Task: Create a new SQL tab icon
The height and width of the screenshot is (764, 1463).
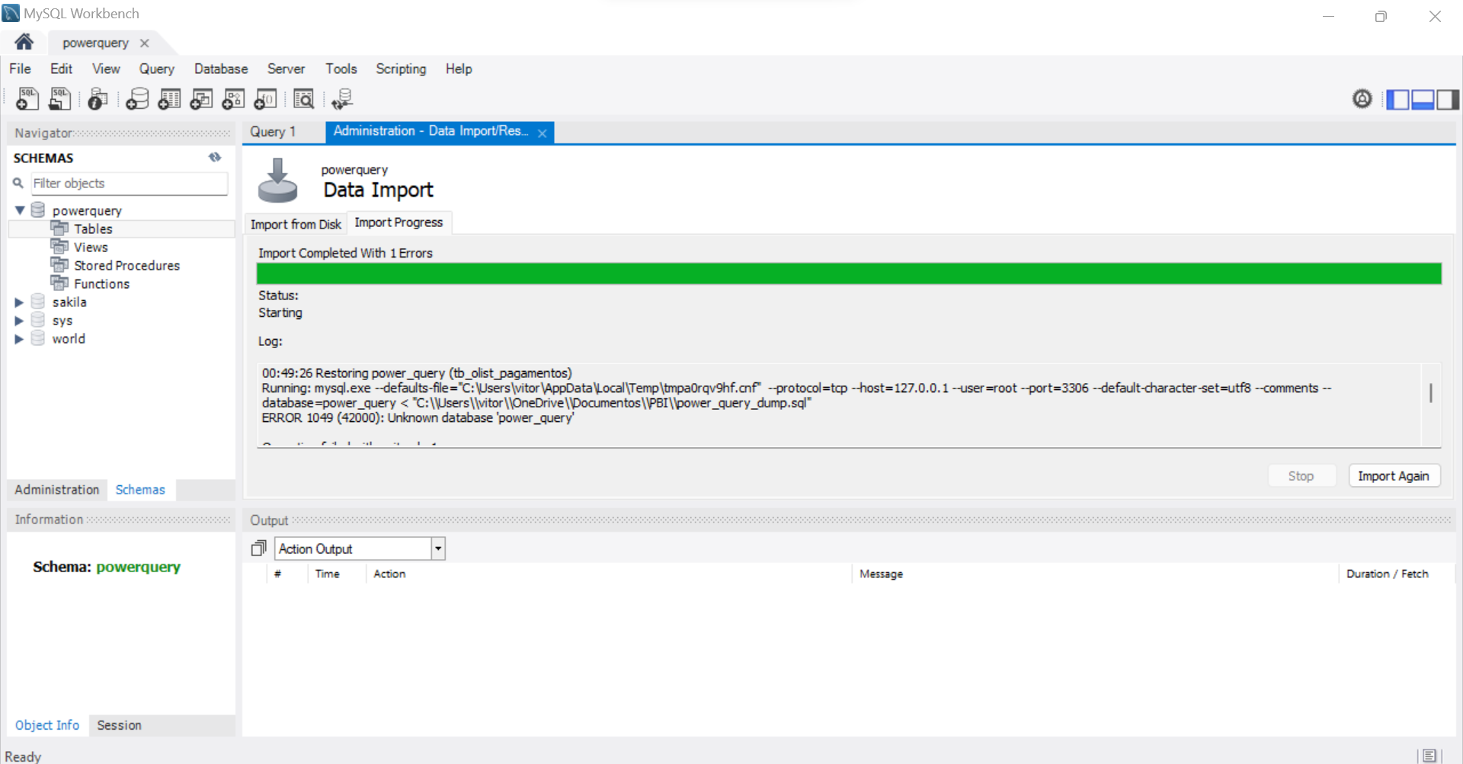Action: [27, 99]
